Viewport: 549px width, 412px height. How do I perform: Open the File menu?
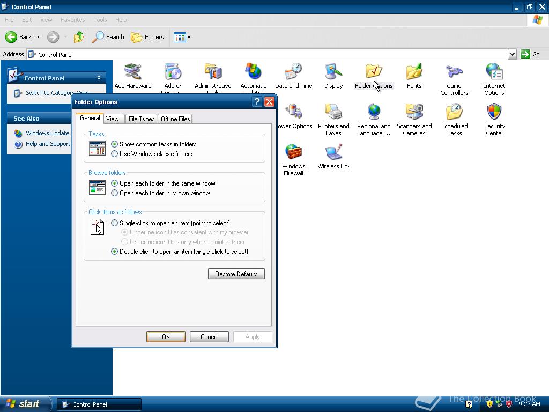[x=10, y=20]
